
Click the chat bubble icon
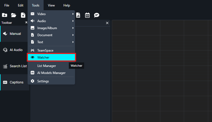(96, 15)
